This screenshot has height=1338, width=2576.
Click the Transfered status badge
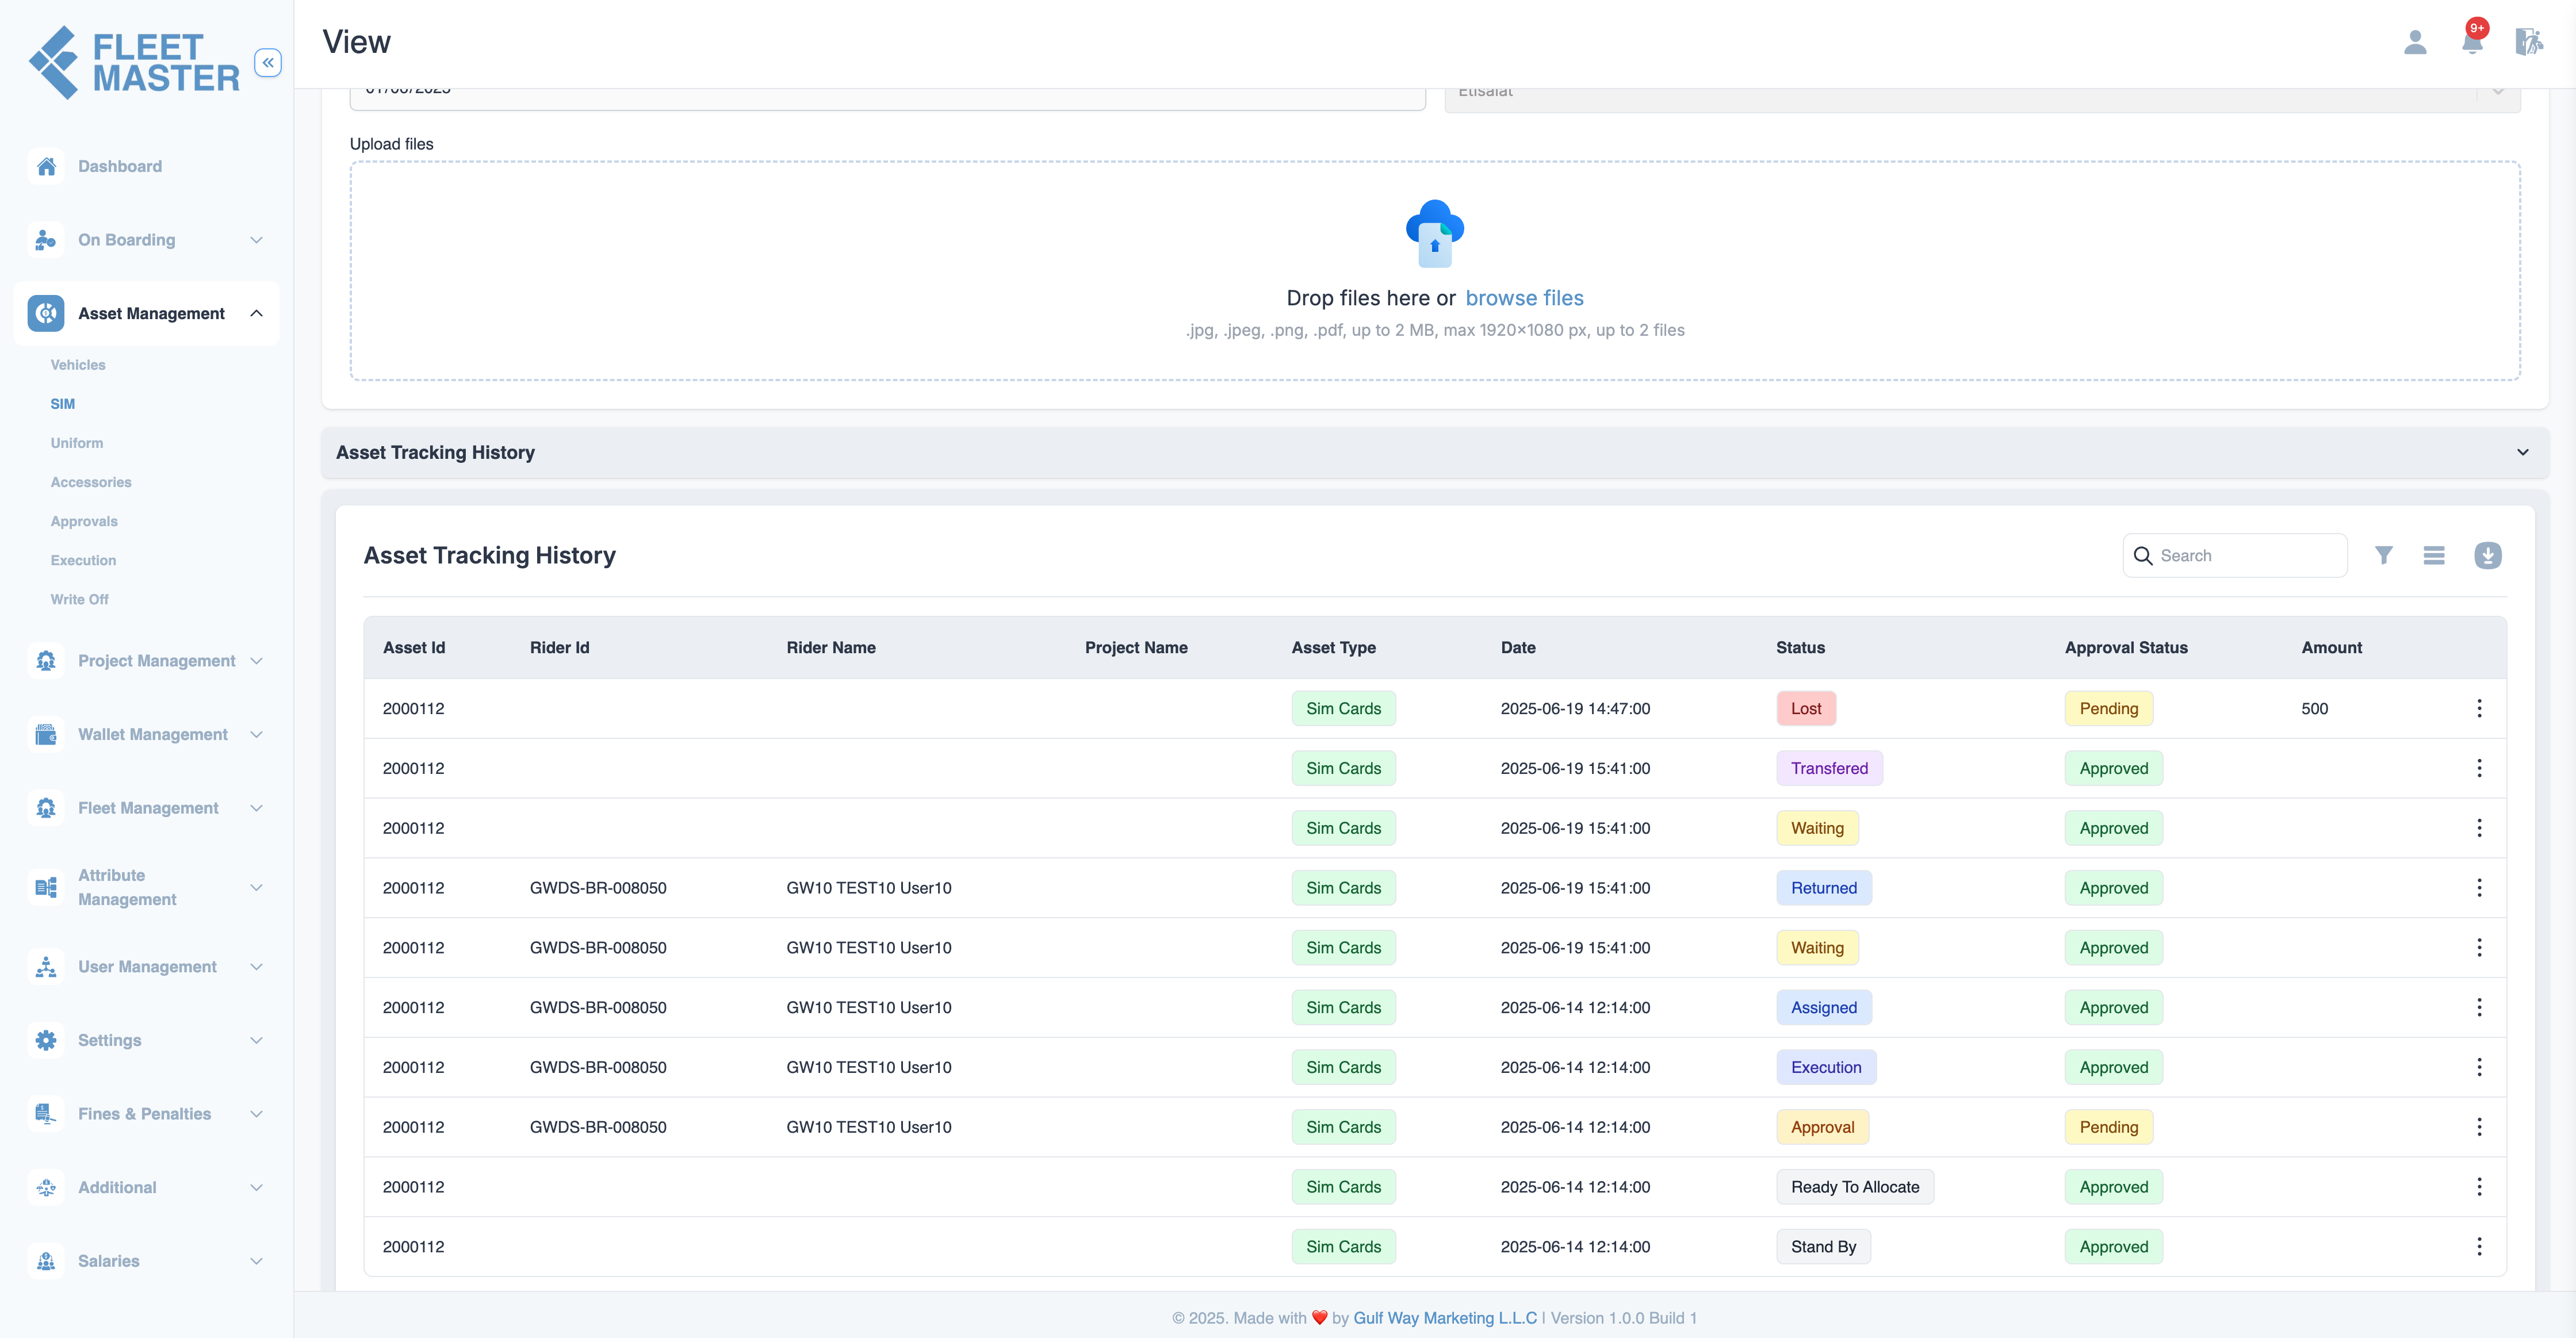(x=1829, y=768)
